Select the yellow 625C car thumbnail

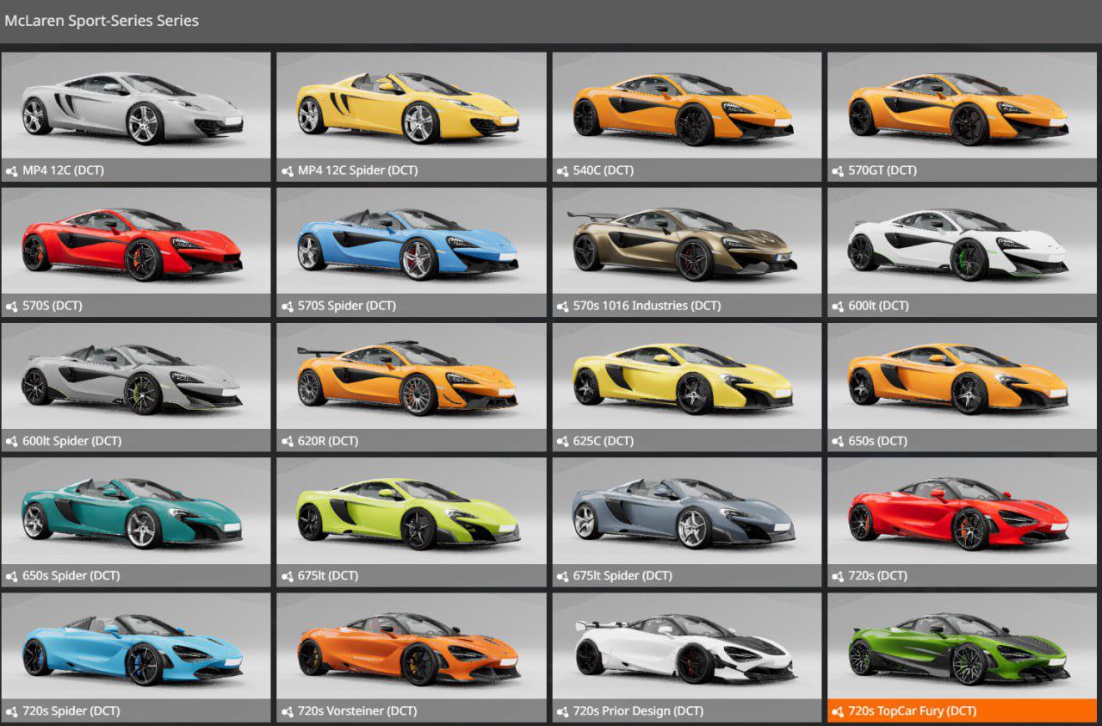pyautogui.click(x=686, y=377)
